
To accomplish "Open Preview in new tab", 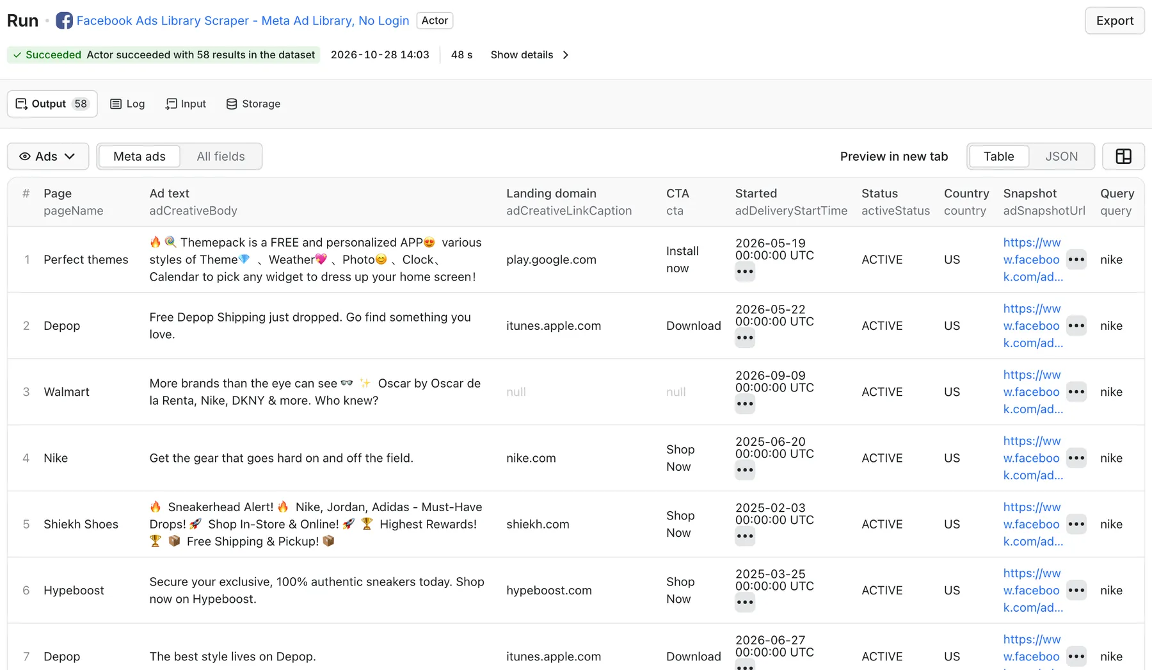I will tap(894, 156).
